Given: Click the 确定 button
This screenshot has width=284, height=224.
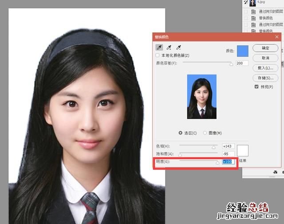Looking at the screenshot, I should (x=265, y=48).
